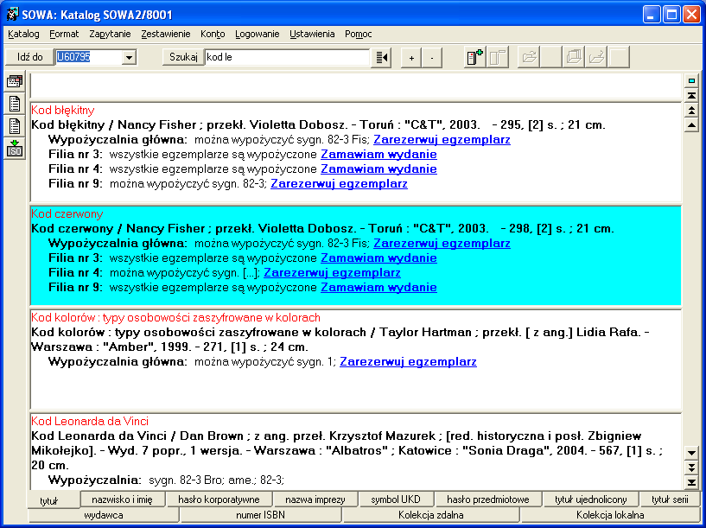
Task: Open the Konto menu
Action: click(213, 34)
